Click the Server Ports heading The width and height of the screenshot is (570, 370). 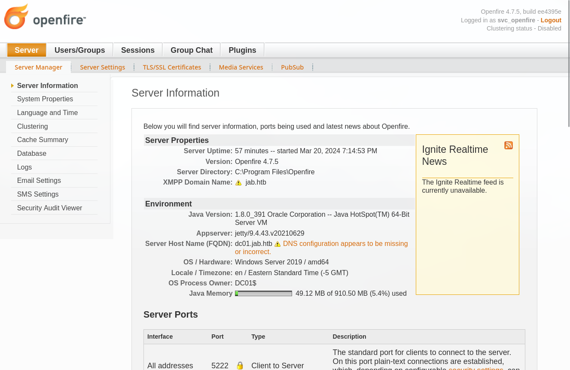click(x=171, y=315)
